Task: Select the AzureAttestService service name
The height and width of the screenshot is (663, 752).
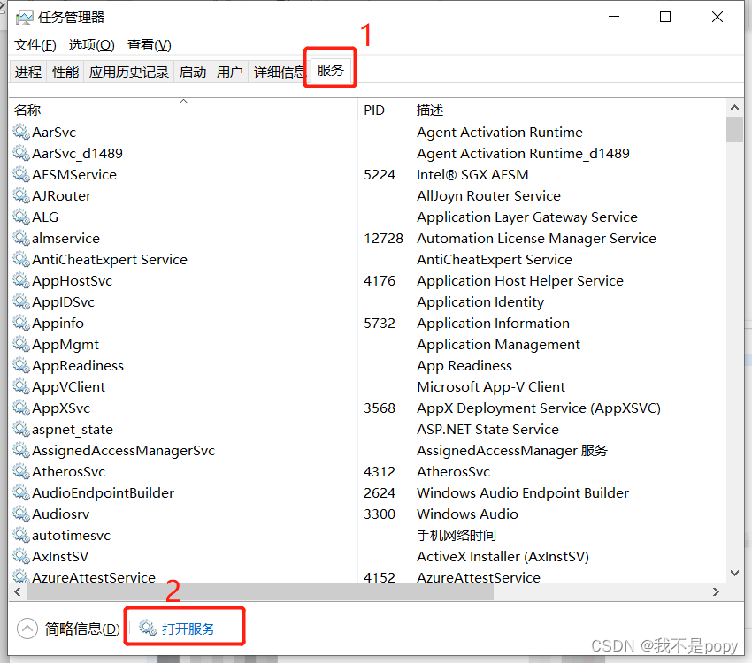Action: click(94, 577)
